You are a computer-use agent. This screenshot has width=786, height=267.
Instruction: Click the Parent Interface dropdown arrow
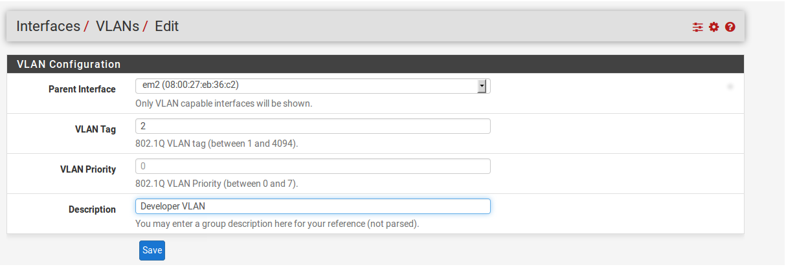[482, 86]
